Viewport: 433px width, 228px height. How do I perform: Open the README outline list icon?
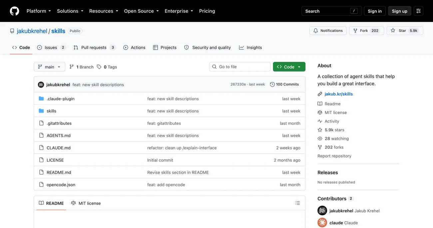click(x=297, y=203)
